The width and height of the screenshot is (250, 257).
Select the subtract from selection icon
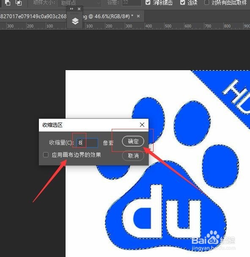point(7,3)
